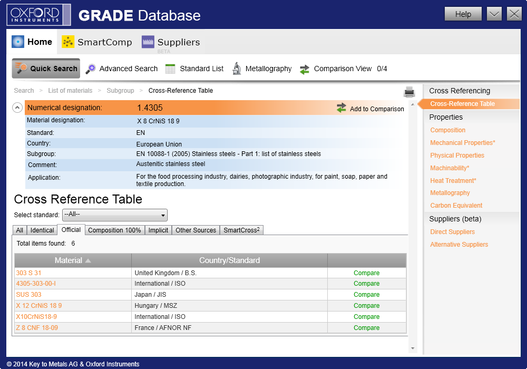Switch to the Suppliers tab
Viewport: 527px width, 369px height.
click(171, 42)
